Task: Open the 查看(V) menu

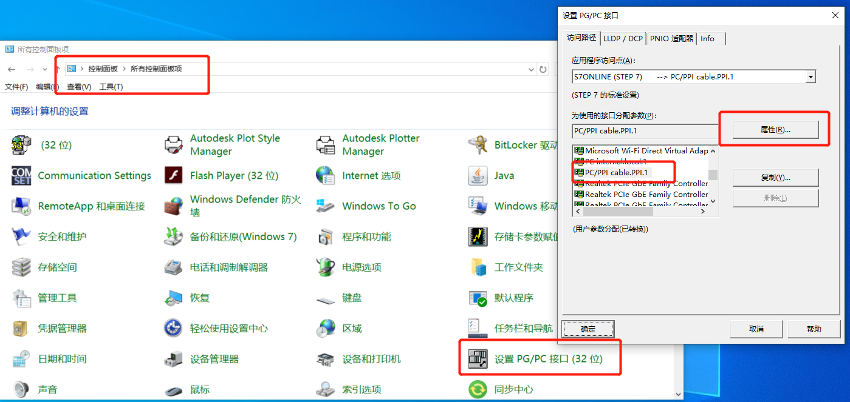Action: 79,87
